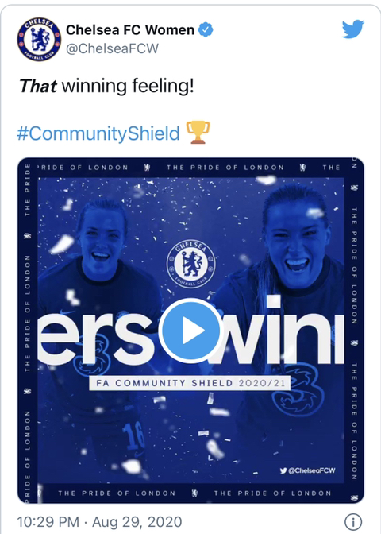Click the info icon beside the timestamp
381x534 pixels.
[353, 522]
